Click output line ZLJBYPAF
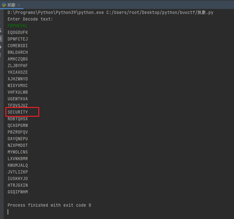The height and width of the screenshot is (219, 234). tap(18, 66)
